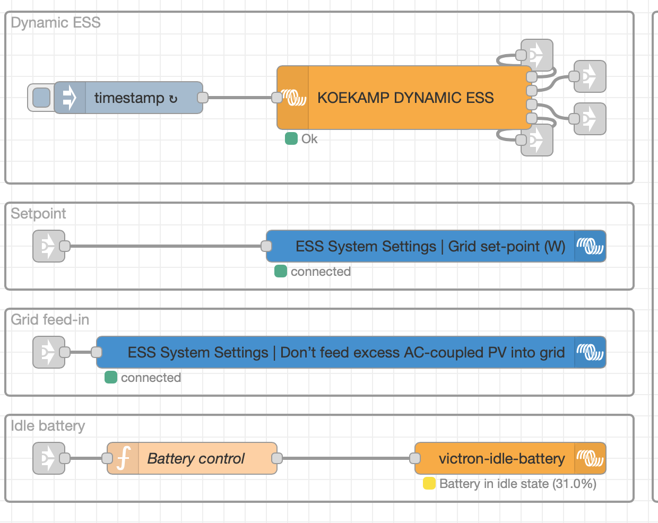Click the link-in node inside Setpoint group
Viewport: 658px width, 523px height.
(48, 246)
